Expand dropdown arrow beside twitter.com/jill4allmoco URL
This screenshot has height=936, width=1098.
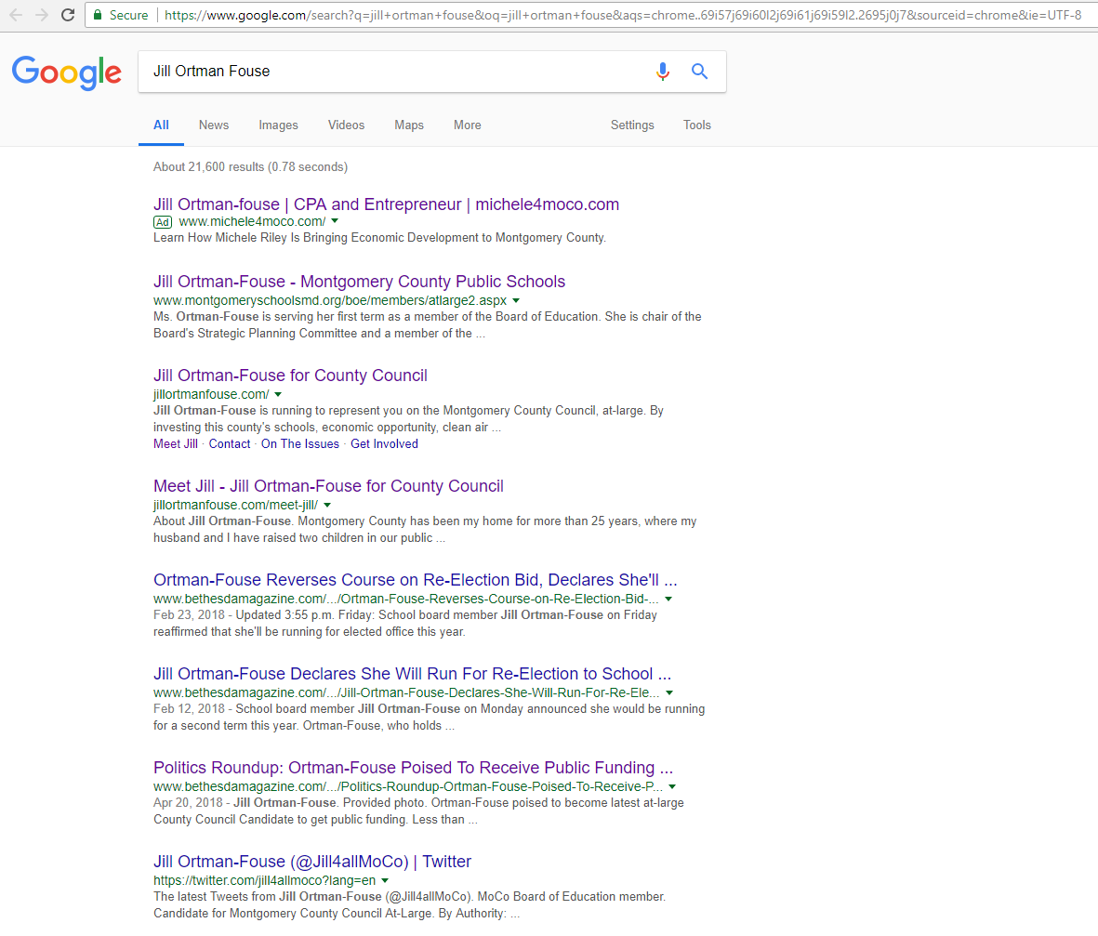point(385,880)
